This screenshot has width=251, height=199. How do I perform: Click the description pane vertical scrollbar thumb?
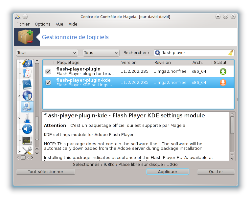pyautogui.click(x=232, y=125)
